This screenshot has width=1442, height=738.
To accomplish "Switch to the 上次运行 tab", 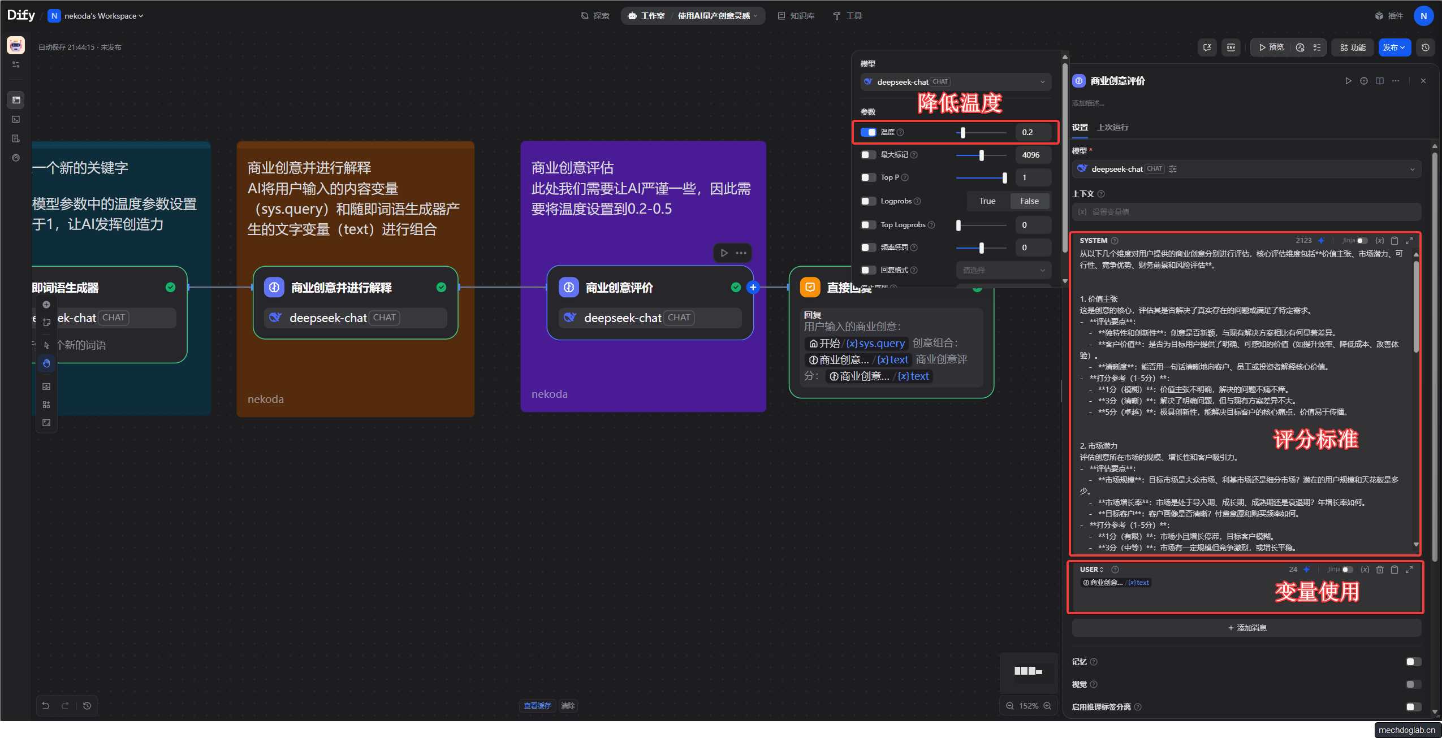I will coord(1112,127).
